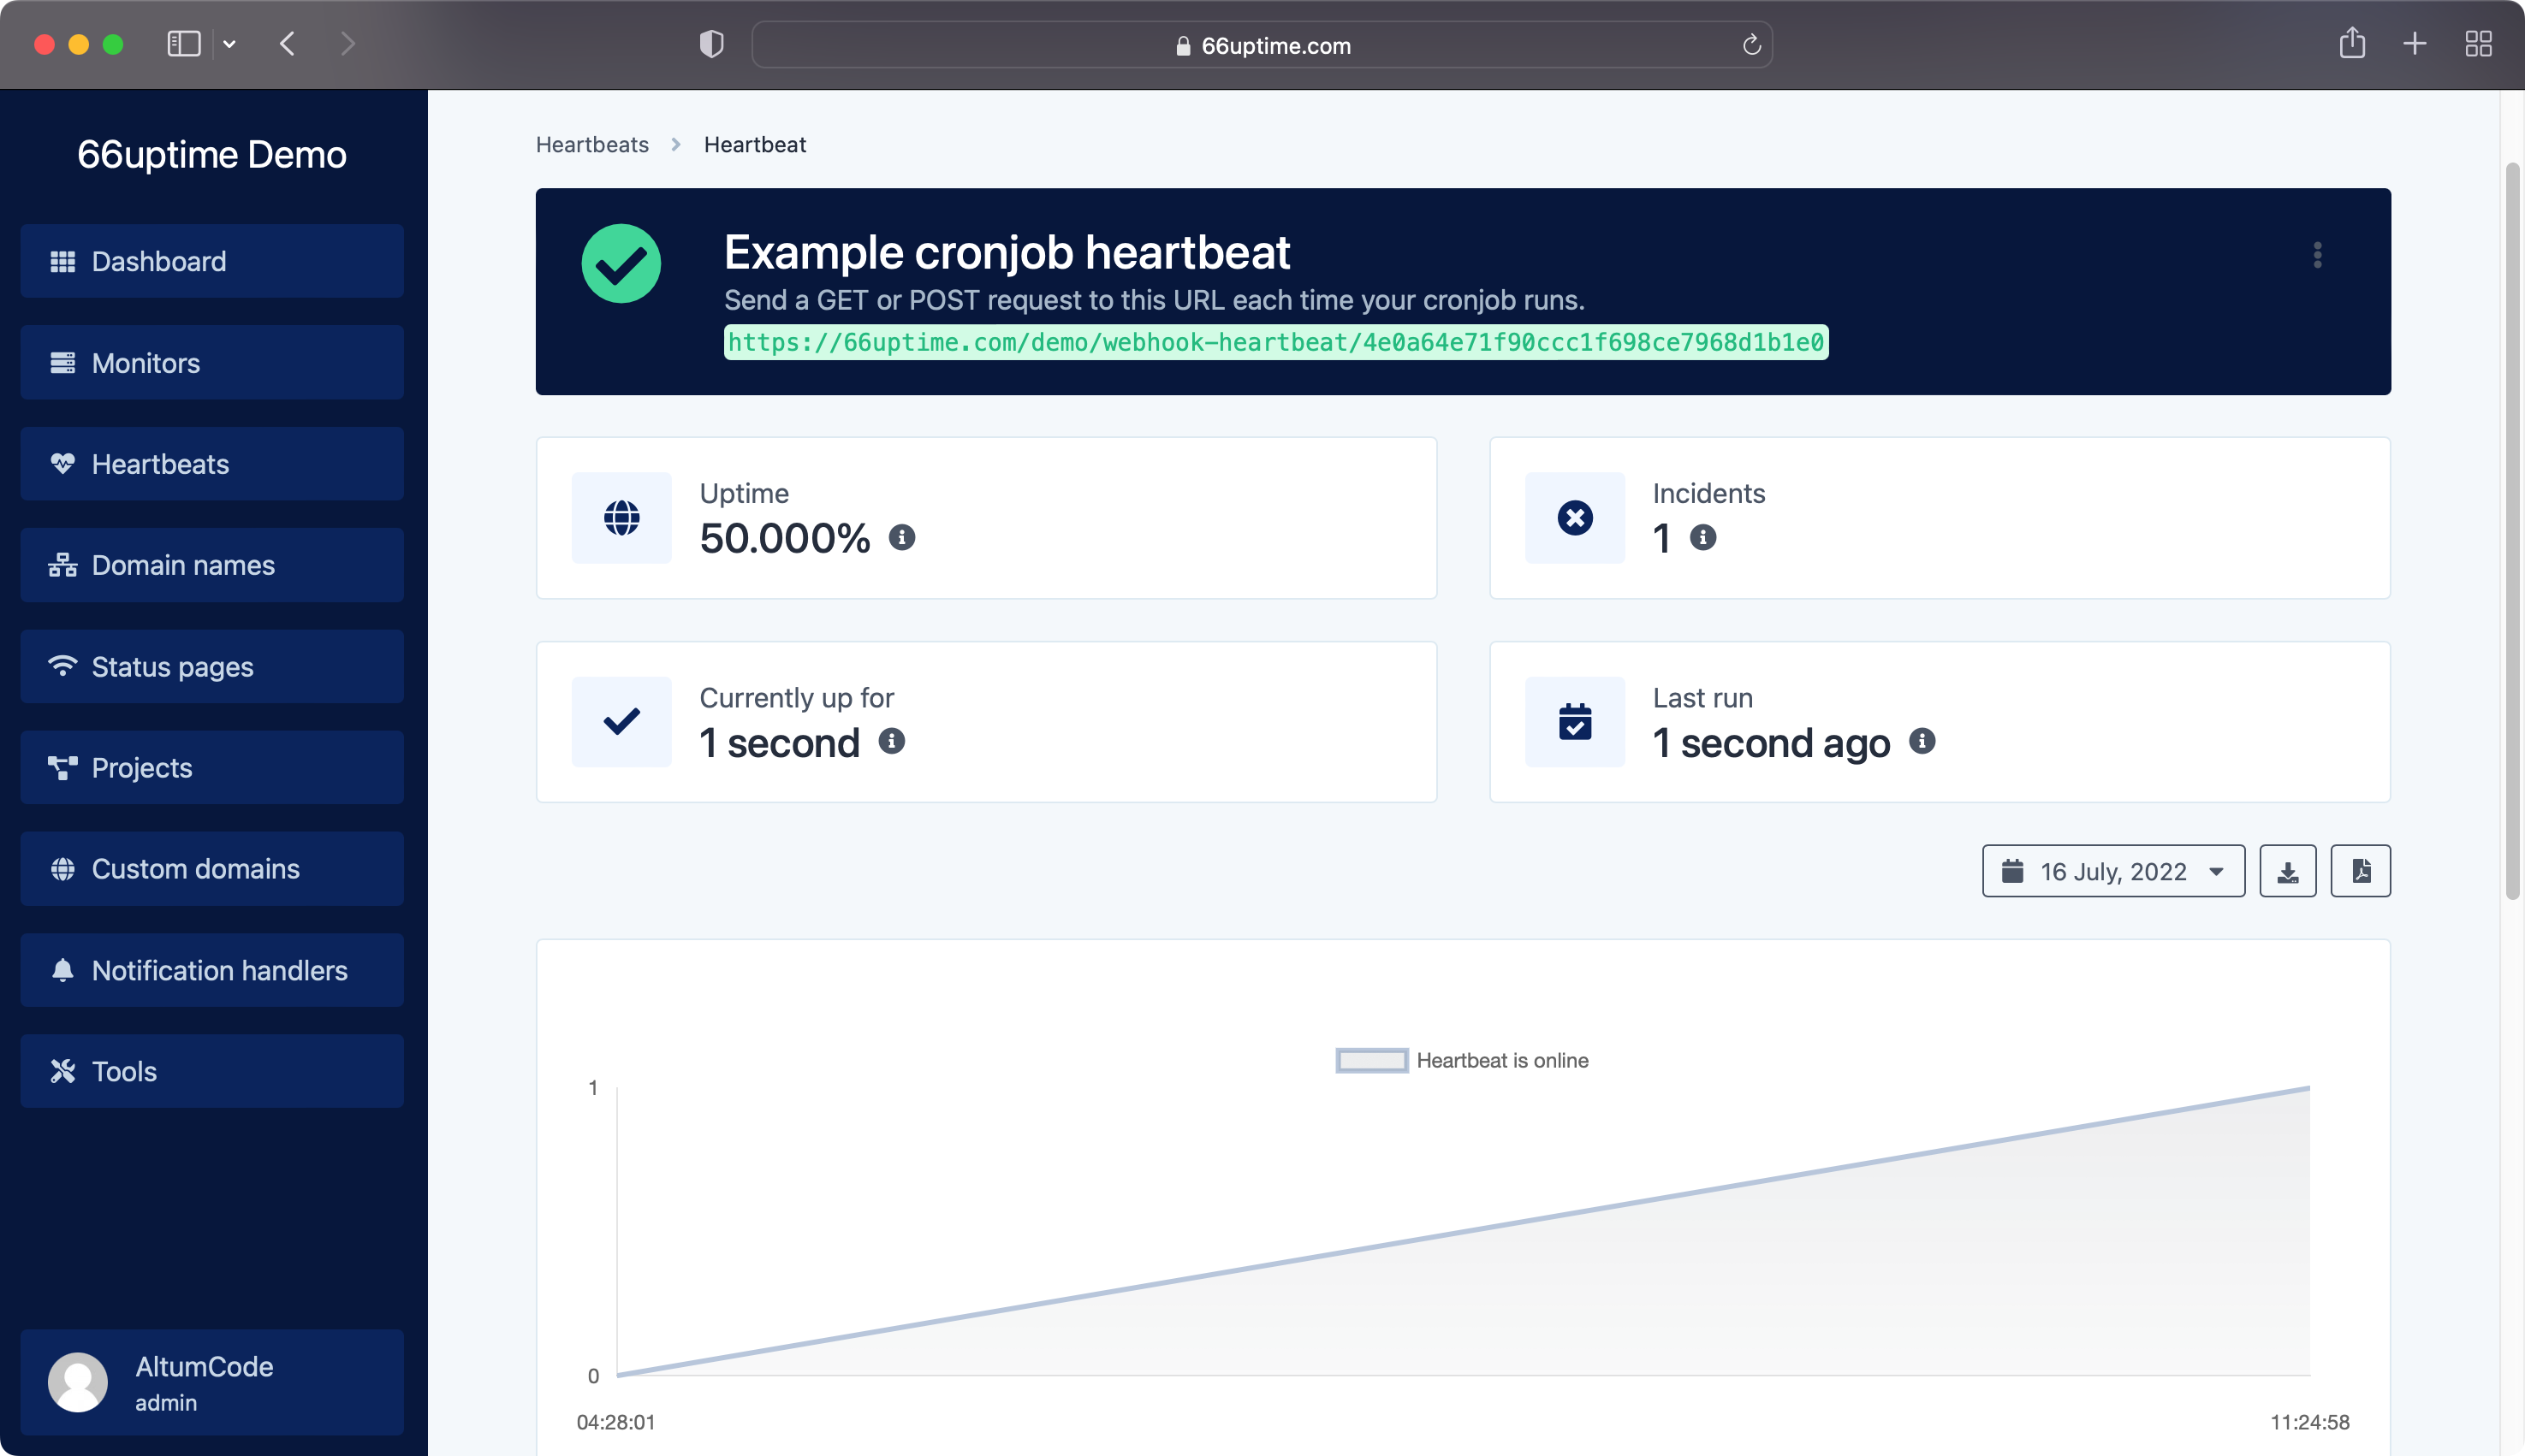Reload the page with the refresh icon
Screen dimensions: 2525x1456
point(1750,45)
